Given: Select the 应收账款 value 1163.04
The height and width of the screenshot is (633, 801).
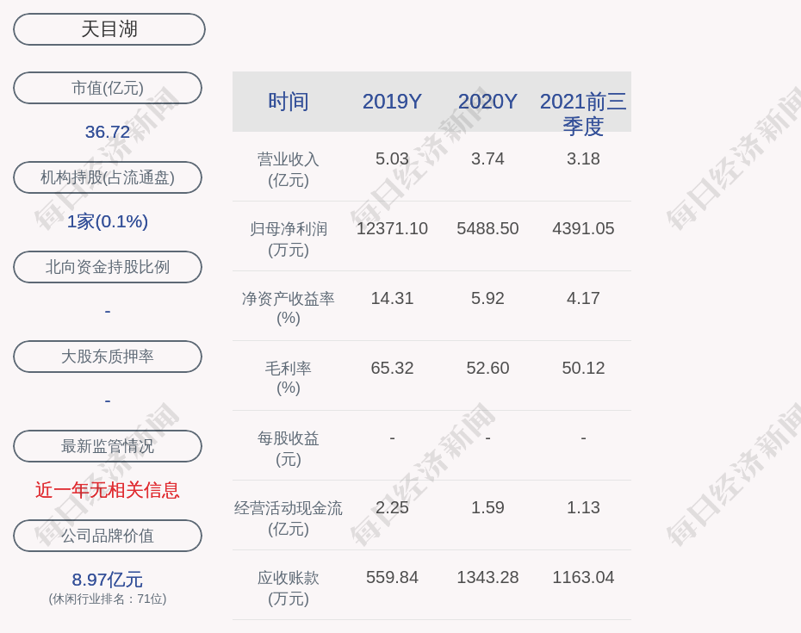Looking at the screenshot, I should (583, 577).
